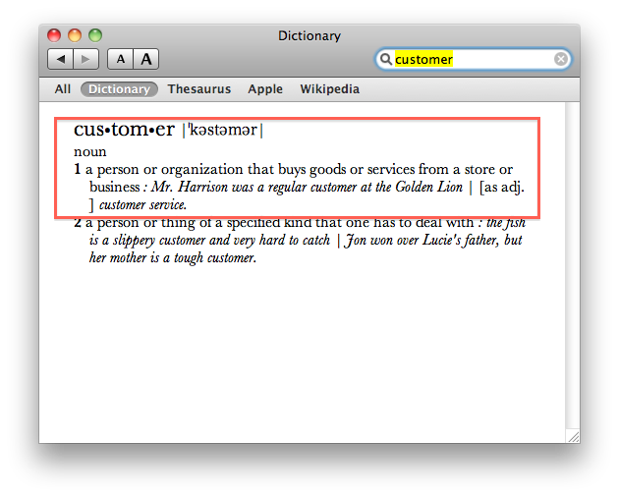Screen dimensions: 619x497
Task: Select the All source tab
Action: 62,89
